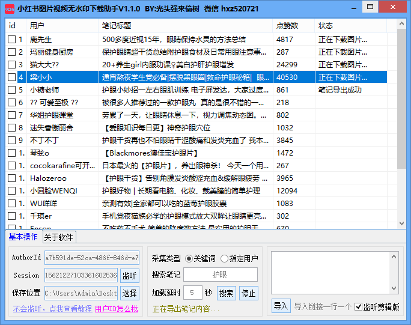Click the app icon in title bar
The height and width of the screenshot is (325, 411).
[x=9, y=8]
